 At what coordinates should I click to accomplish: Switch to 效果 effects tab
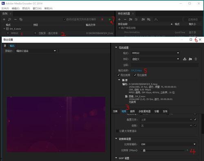(115, 111)
